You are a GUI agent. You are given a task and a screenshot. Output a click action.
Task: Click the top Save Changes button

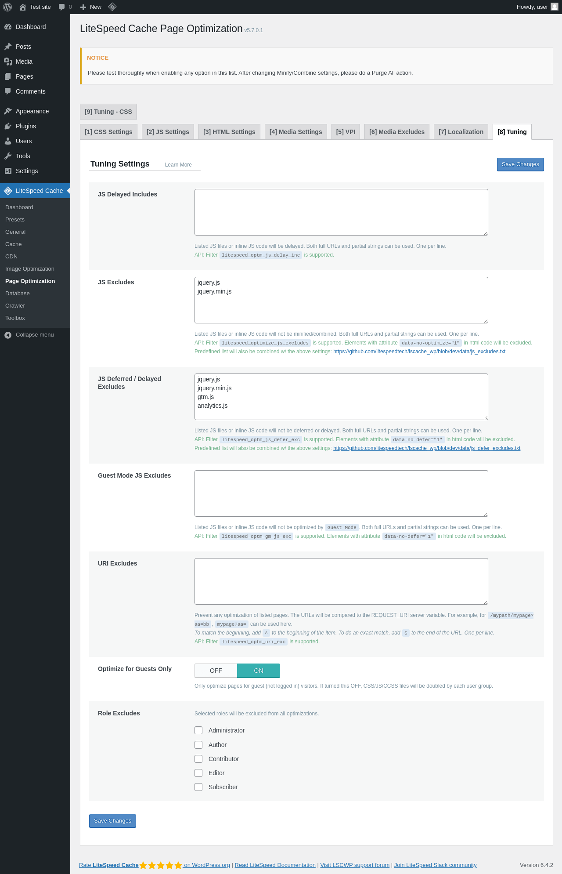coord(520,164)
